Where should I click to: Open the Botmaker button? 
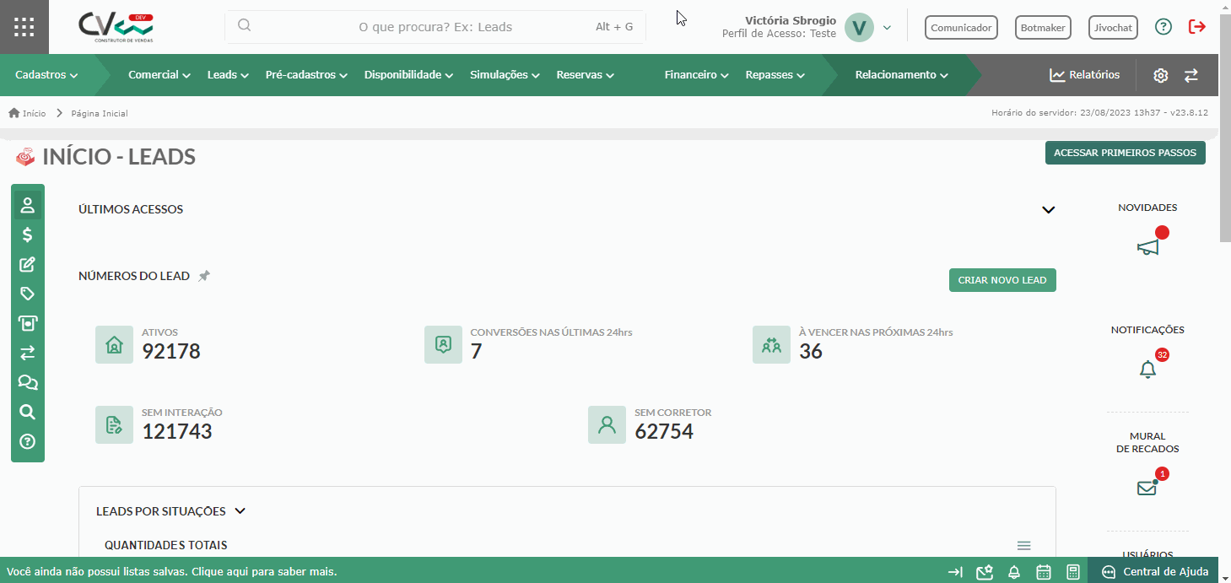(x=1043, y=28)
